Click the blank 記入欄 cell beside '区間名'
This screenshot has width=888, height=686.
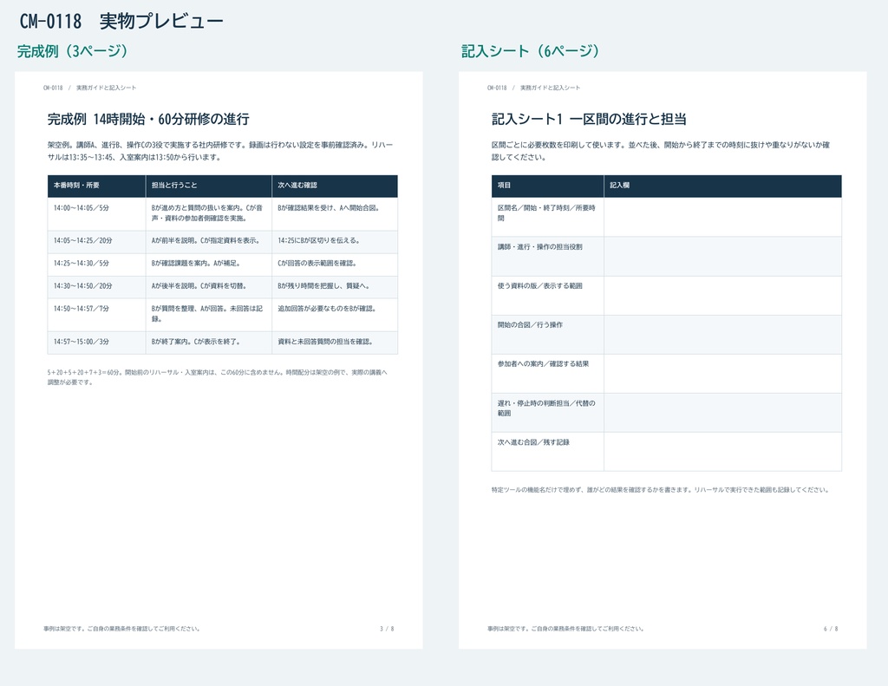coord(722,217)
